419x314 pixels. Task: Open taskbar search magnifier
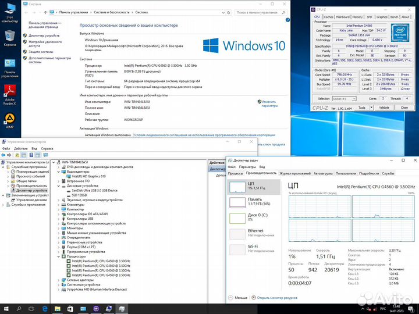pyautogui.click(x=19, y=309)
